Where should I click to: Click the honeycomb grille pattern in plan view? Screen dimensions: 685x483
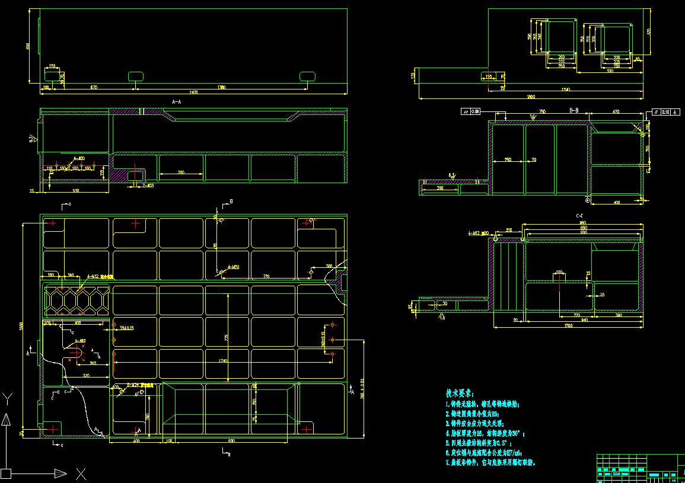click(77, 300)
